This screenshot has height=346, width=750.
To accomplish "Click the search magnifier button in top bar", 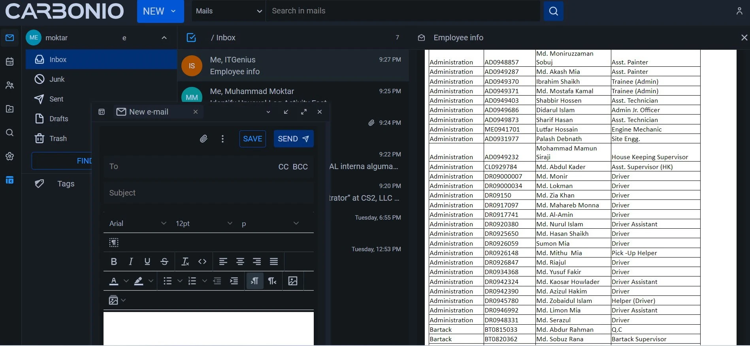I will (553, 11).
